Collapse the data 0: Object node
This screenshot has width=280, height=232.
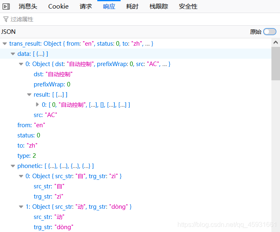tap(21, 64)
